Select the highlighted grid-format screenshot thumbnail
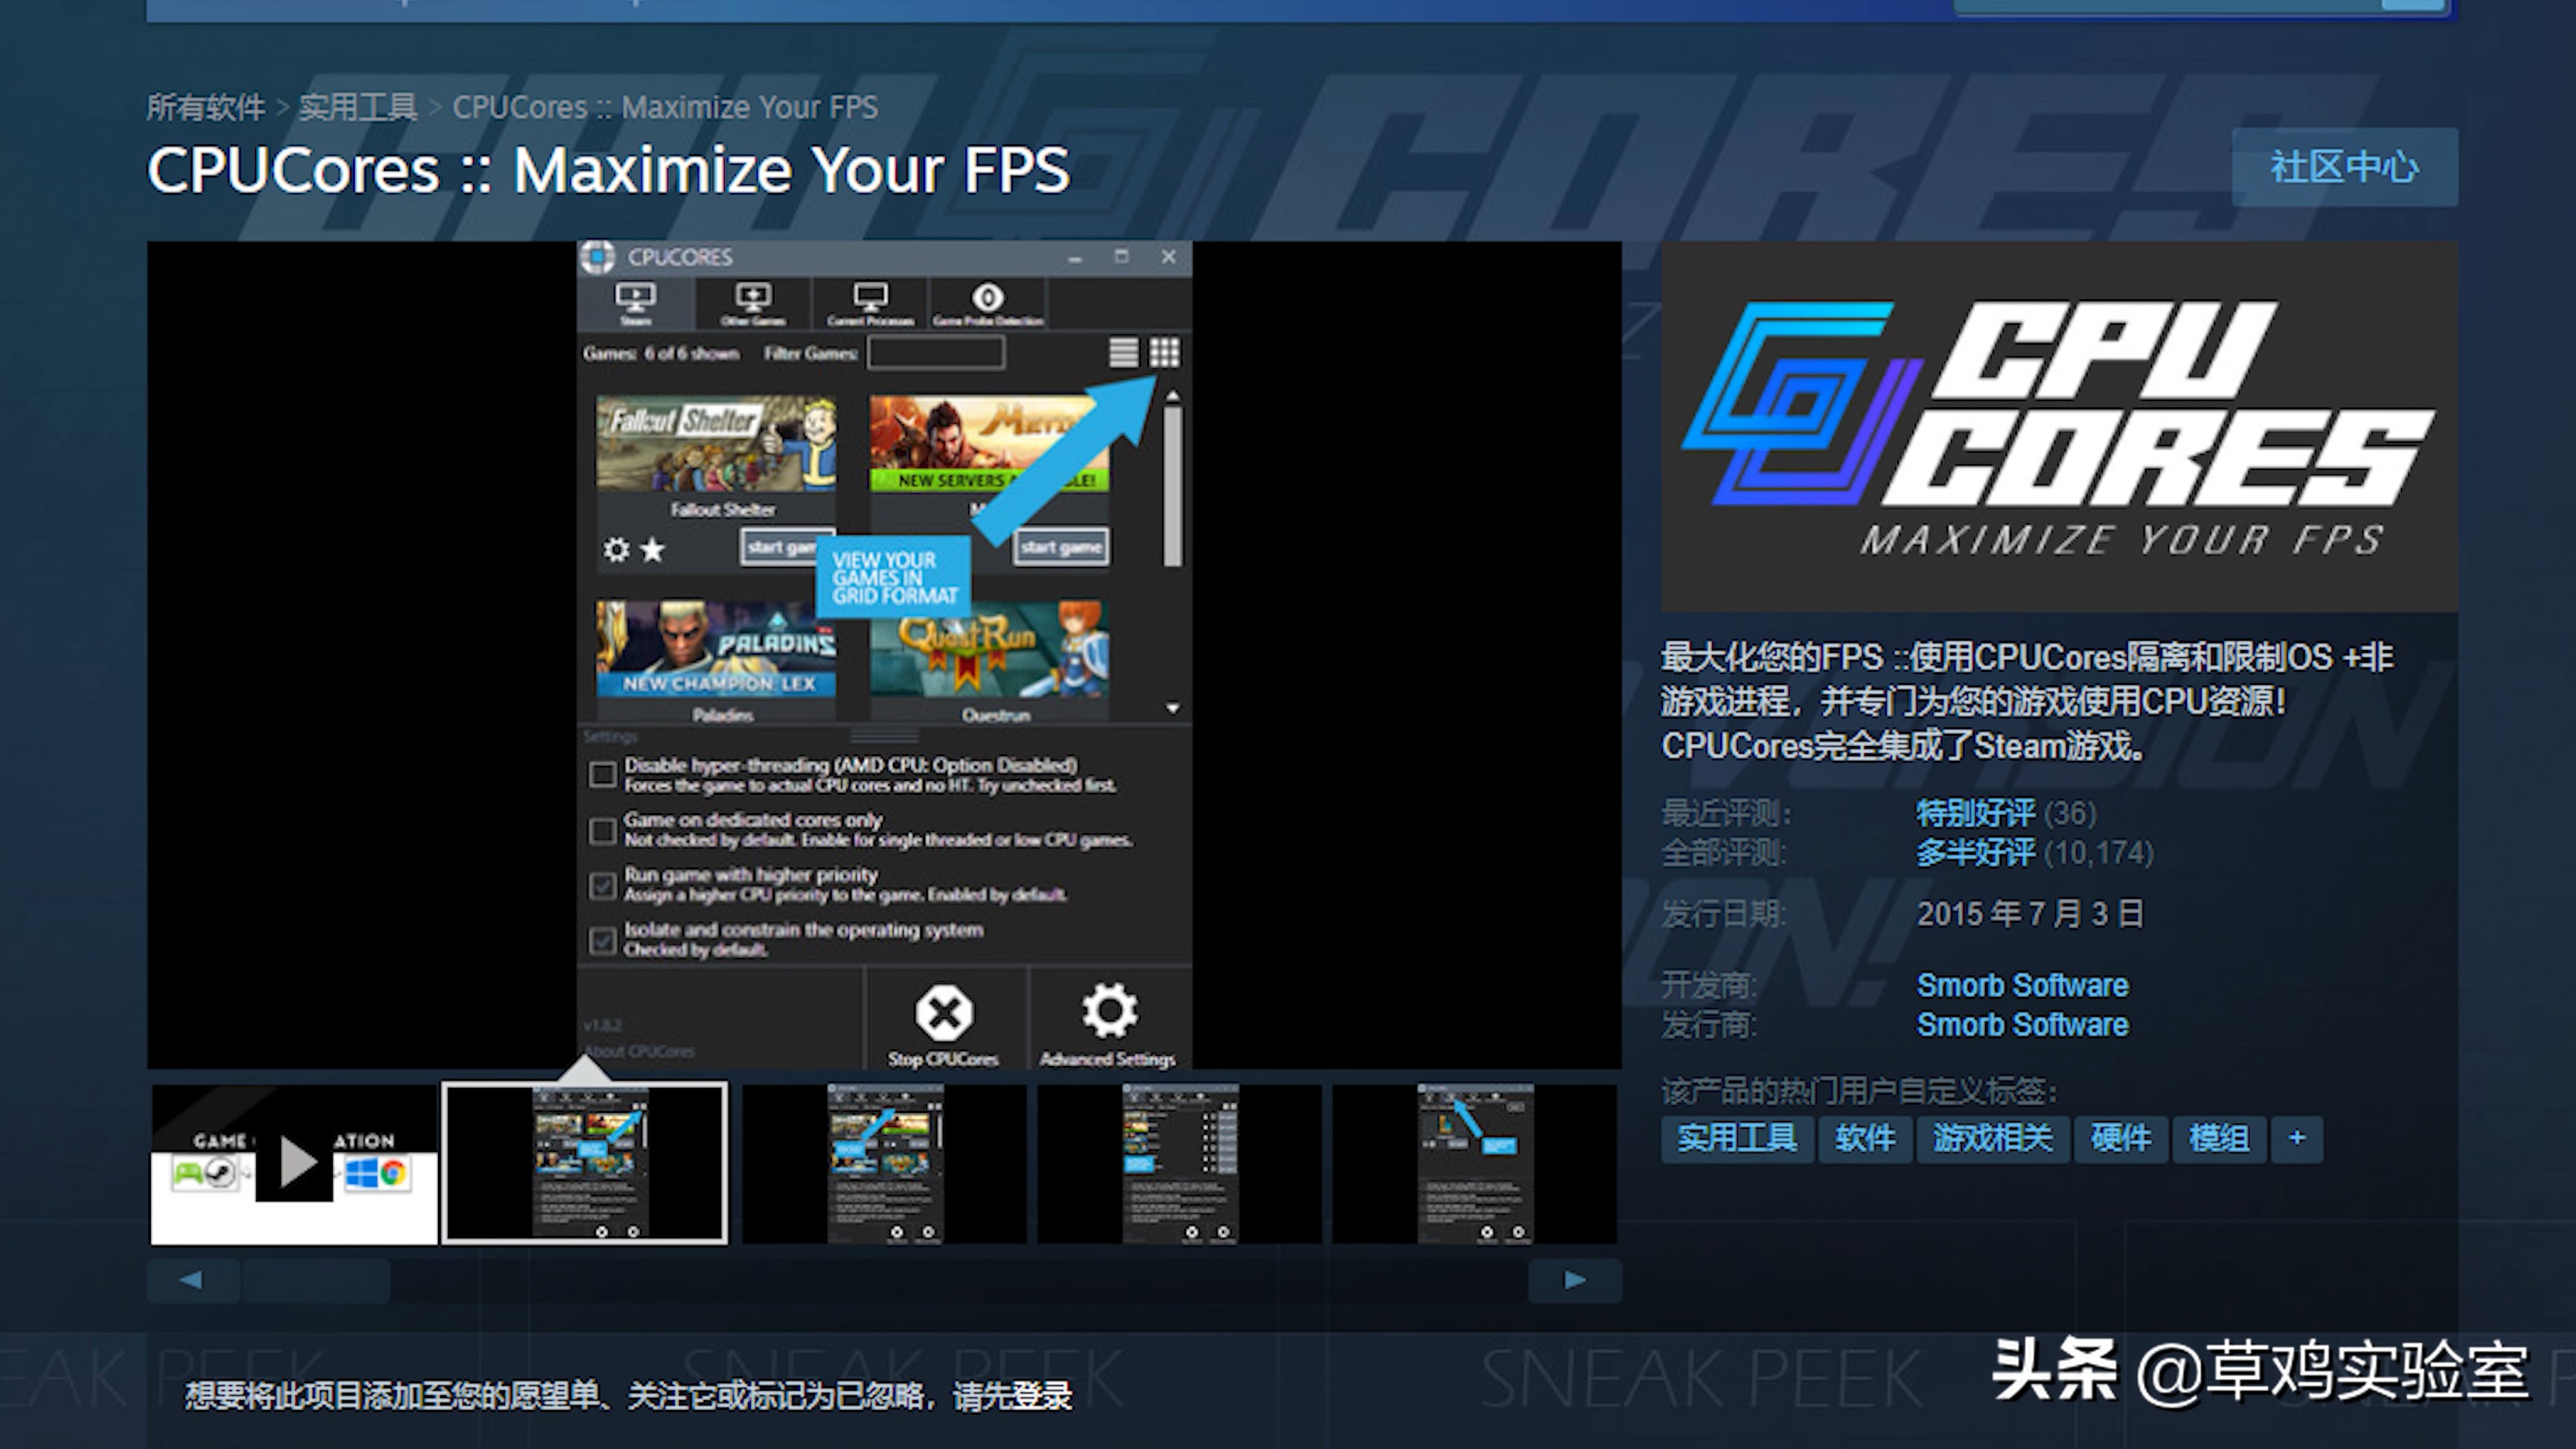Image resolution: width=2576 pixels, height=1449 pixels. [585, 1163]
